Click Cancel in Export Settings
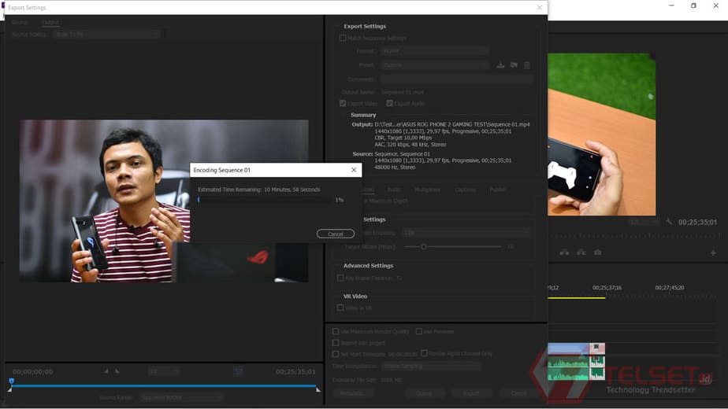728x409 pixels. [x=518, y=393]
